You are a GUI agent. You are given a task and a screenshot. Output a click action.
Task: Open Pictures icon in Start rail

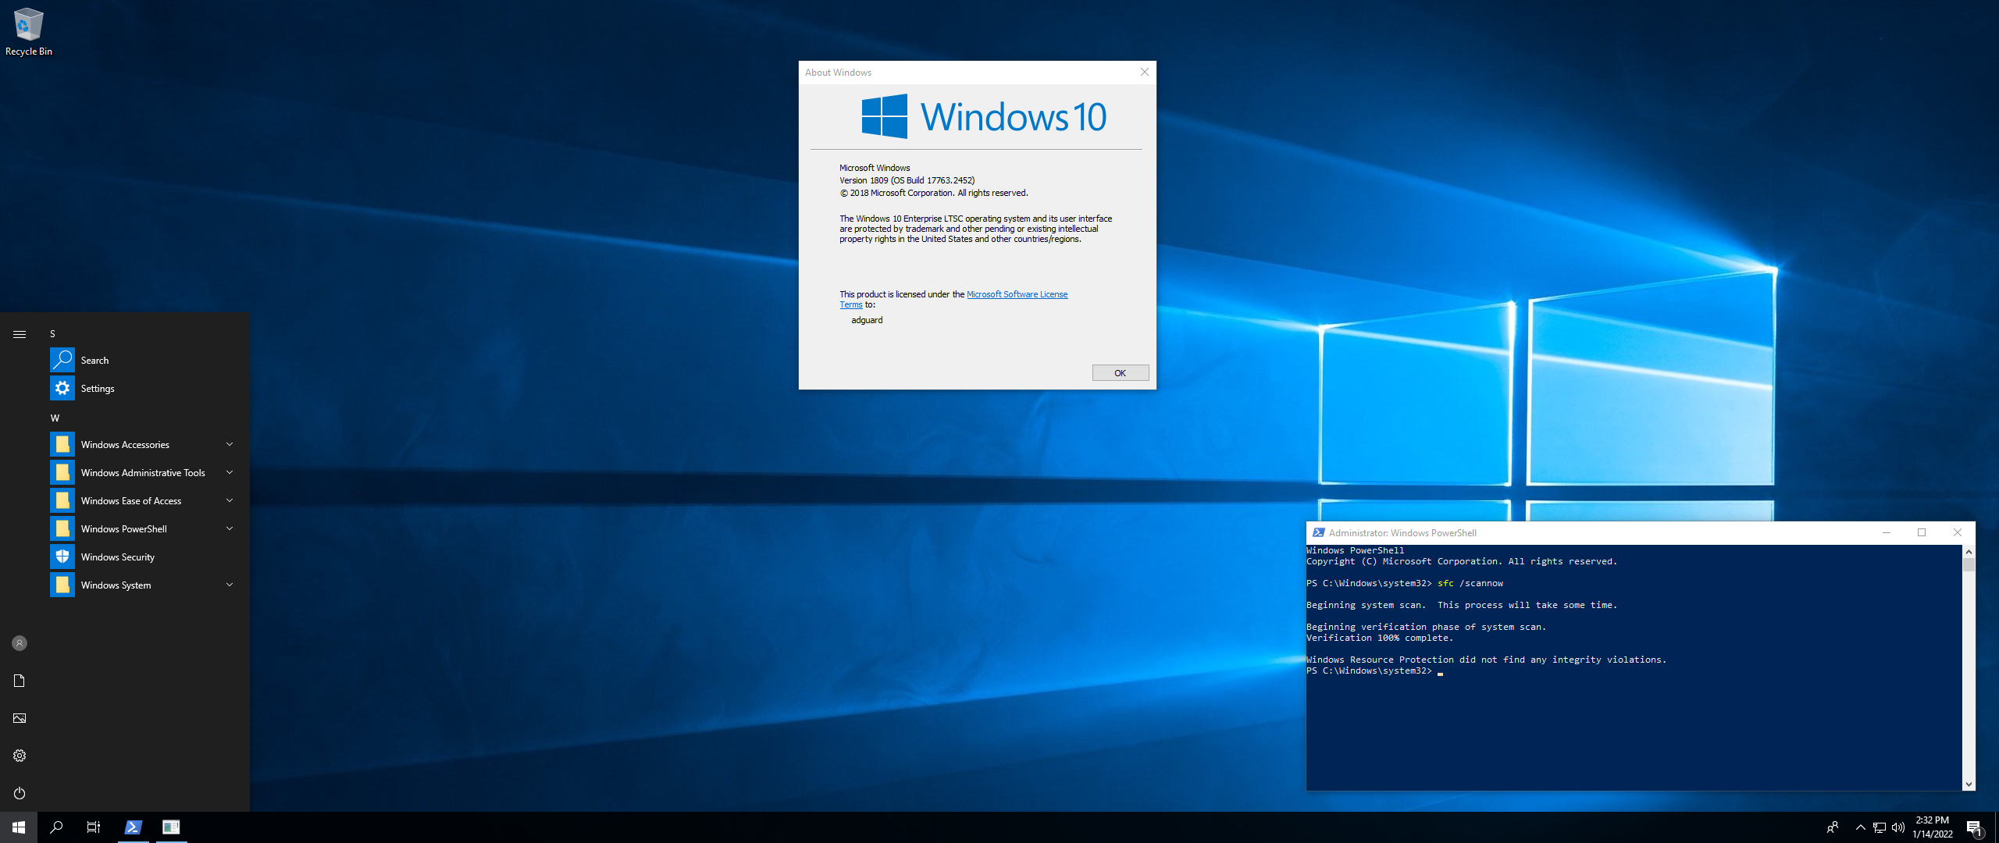20,718
